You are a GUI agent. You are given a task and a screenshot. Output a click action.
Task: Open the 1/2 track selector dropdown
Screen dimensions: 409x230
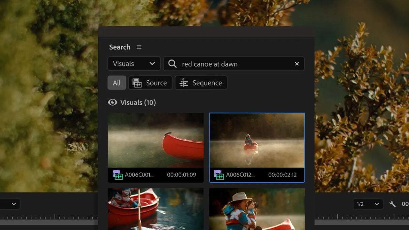(368, 204)
